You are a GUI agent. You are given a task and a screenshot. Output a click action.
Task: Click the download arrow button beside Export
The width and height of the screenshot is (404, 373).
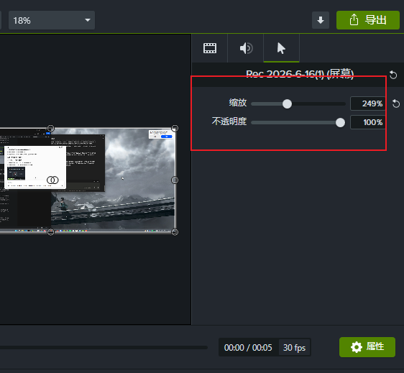[x=321, y=20]
